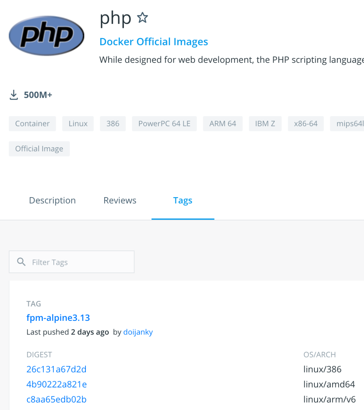Focus the Filter Tags input field

point(71,262)
